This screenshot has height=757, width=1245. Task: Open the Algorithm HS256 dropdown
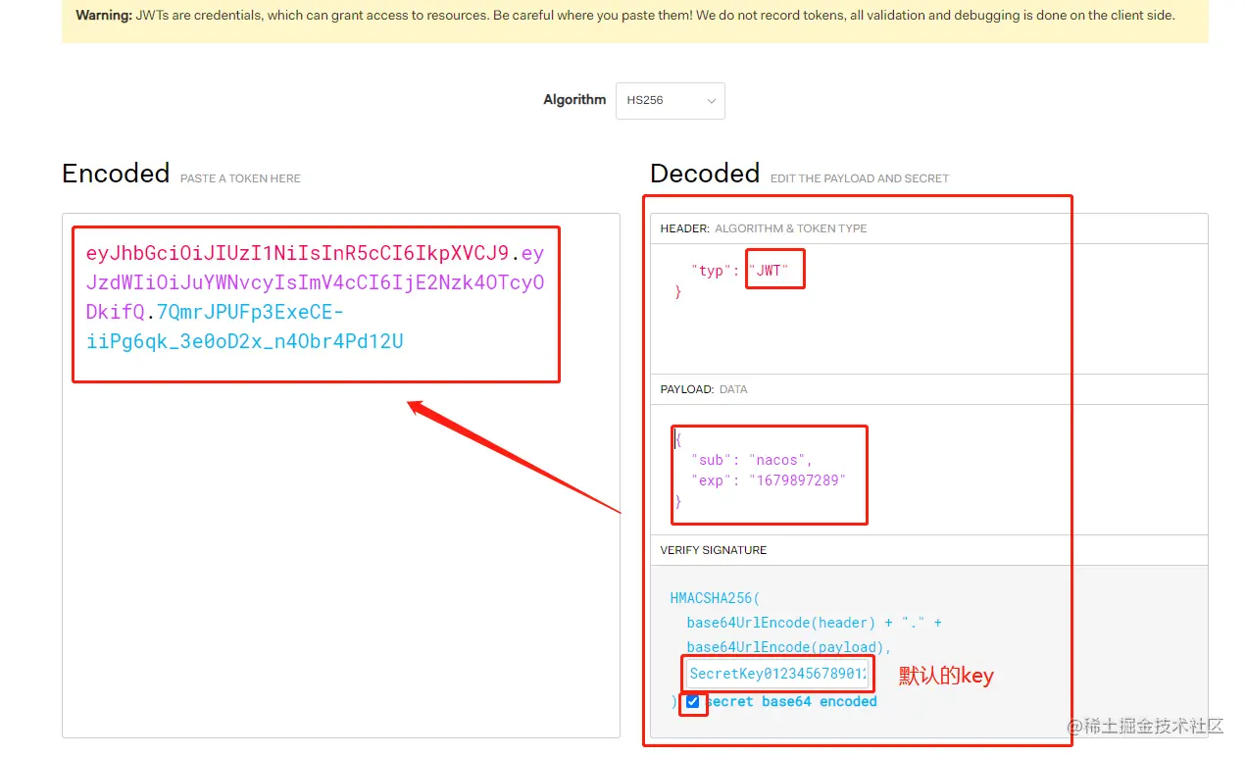(x=670, y=101)
